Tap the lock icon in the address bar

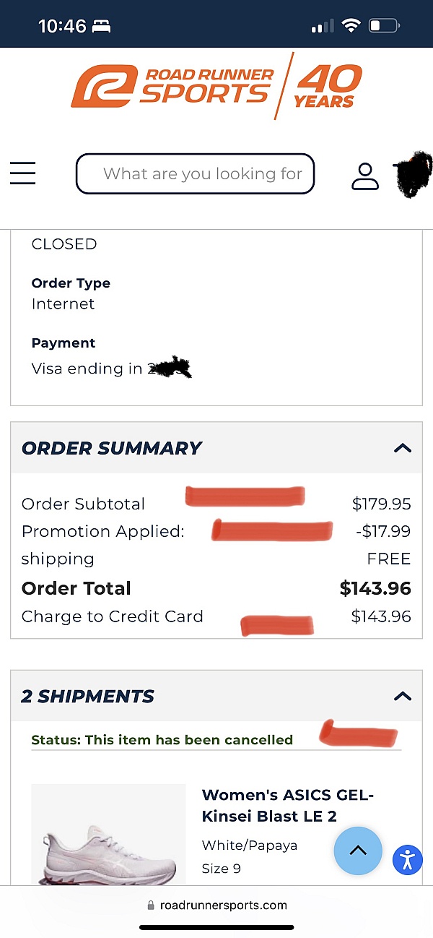coord(151,905)
